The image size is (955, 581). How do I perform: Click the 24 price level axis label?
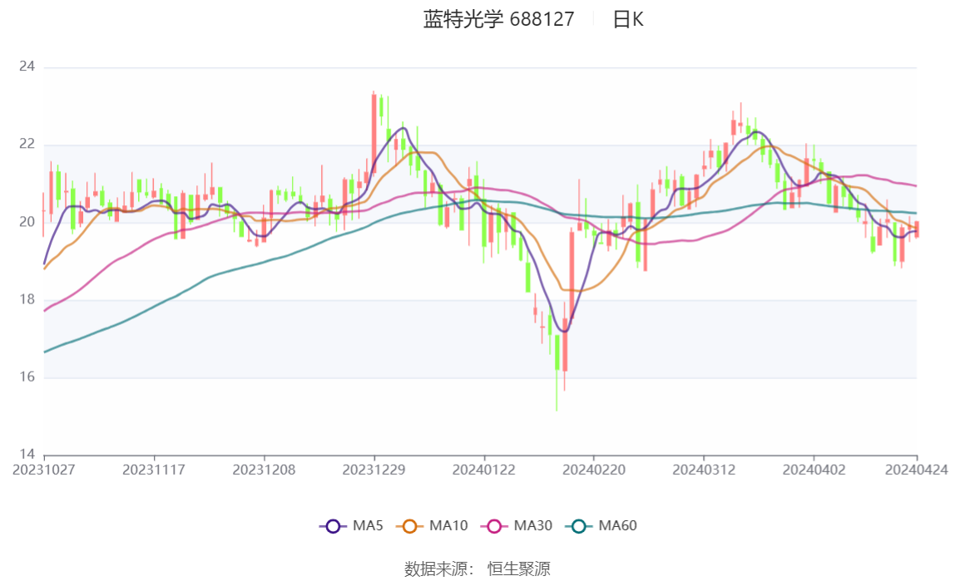[x=27, y=66]
